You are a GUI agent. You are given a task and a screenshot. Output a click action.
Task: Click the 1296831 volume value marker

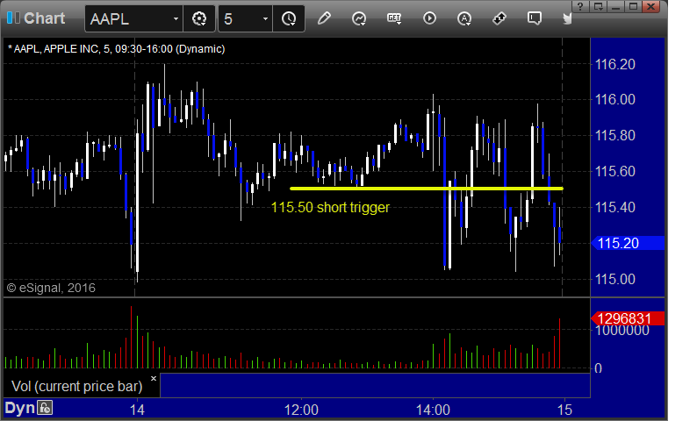(628, 318)
